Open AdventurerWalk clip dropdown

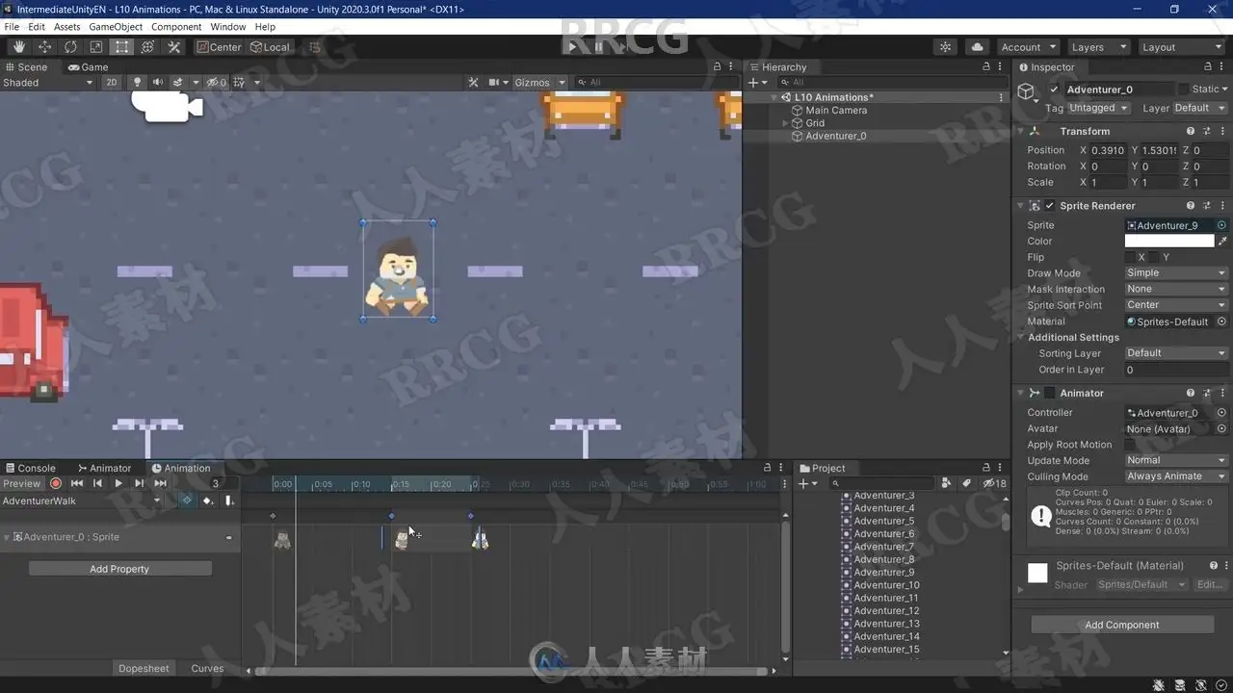coord(82,500)
